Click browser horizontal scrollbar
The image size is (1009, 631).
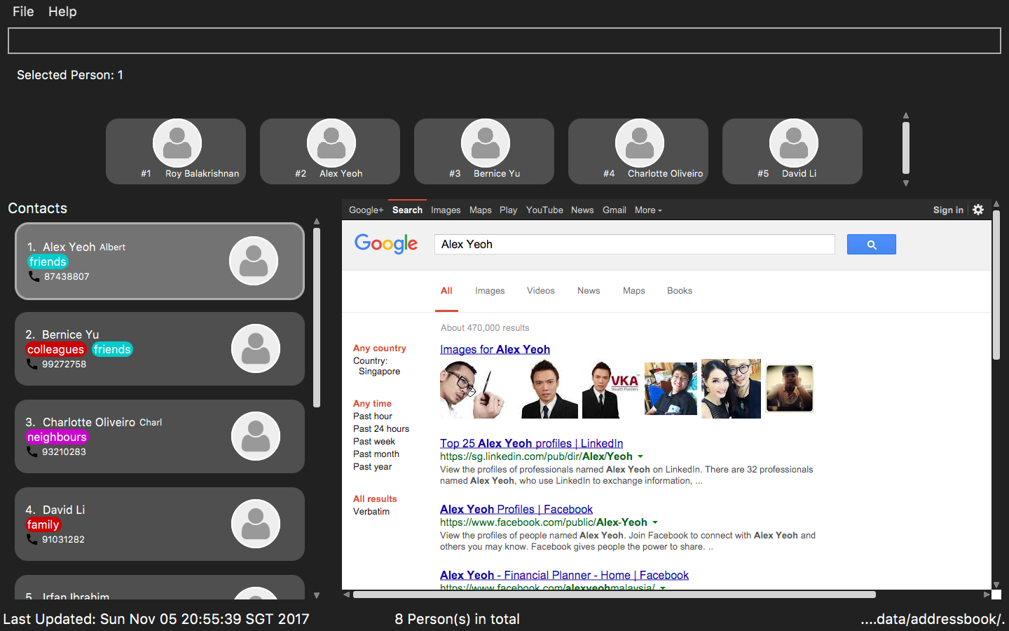coord(615,595)
